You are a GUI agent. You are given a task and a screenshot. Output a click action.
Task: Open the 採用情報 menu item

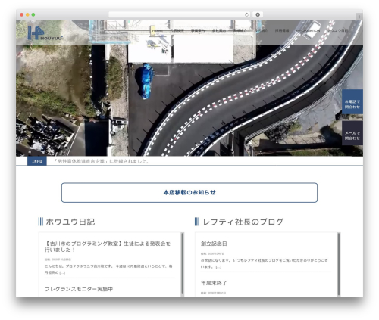(282, 30)
